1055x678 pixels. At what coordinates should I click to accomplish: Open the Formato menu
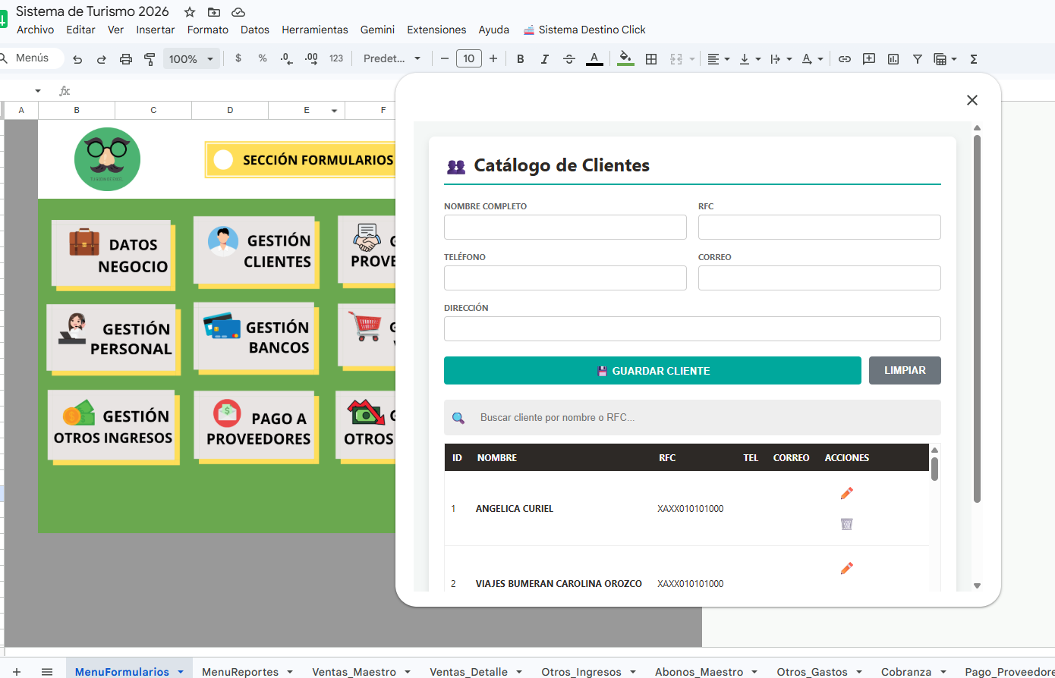pyautogui.click(x=208, y=30)
